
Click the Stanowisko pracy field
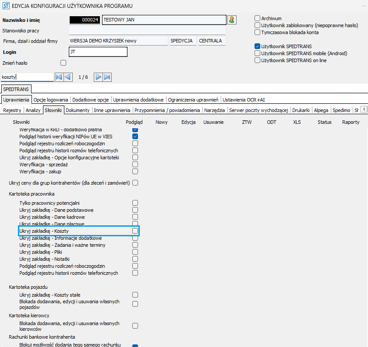click(147, 31)
